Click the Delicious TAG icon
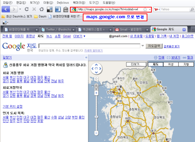The height and width of the screenshot is (142, 195). tap(66, 9)
